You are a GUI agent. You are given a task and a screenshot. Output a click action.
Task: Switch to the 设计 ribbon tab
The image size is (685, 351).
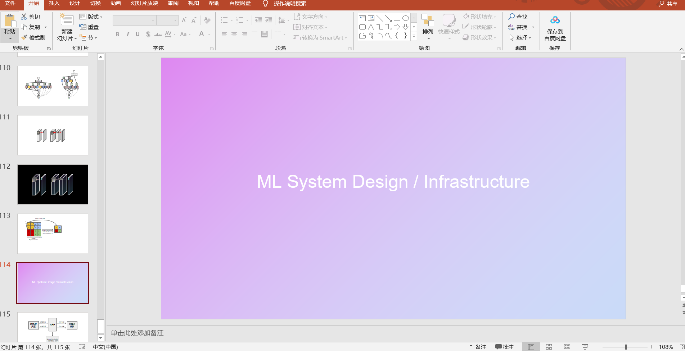point(75,4)
